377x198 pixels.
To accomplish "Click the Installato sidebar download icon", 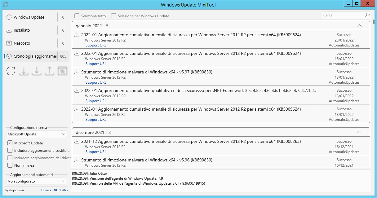I will click(x=9, y=30).
